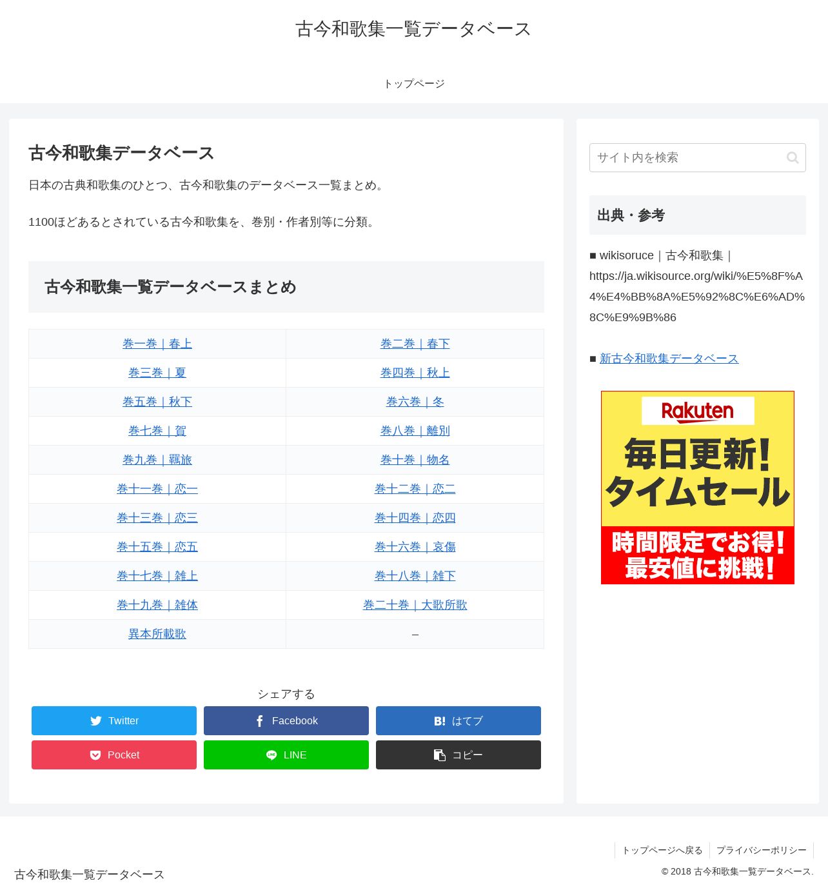Share via the LINE button
The height and width of the screenshot is (890, 828).
click(286, 755)
